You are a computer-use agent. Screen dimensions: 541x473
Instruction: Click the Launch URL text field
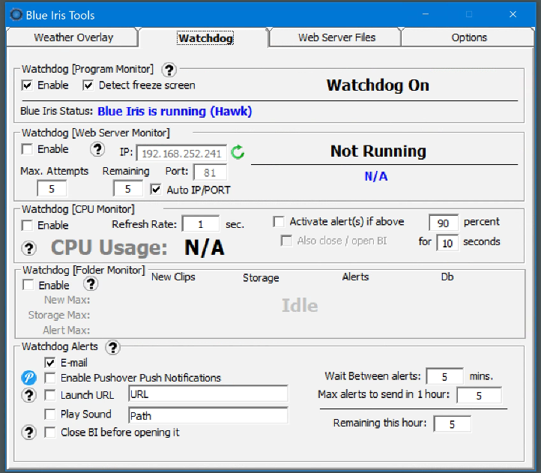pyautogui.click(x=208, y=394)
